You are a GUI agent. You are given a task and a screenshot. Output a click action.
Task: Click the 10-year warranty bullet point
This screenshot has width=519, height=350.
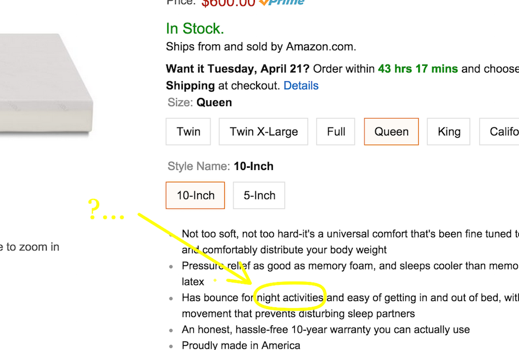326,330
